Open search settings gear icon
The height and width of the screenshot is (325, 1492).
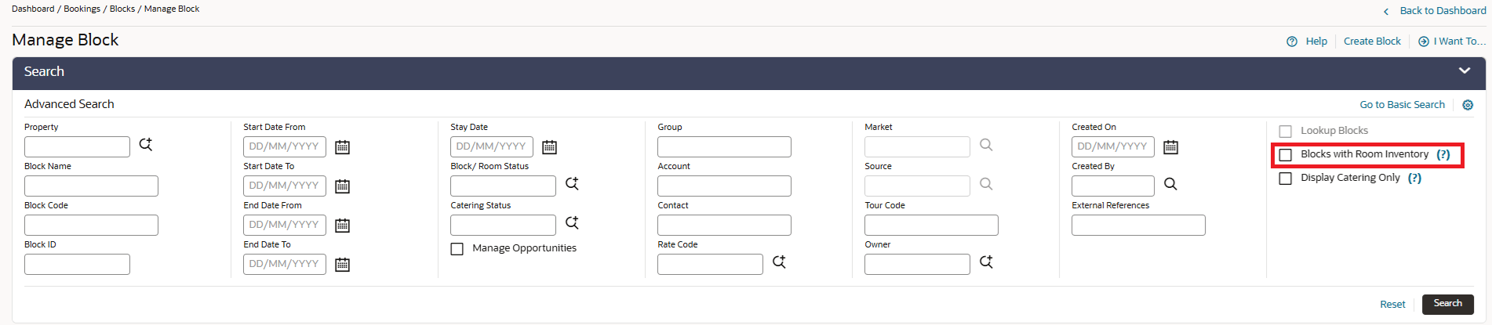coord(1468,105)
